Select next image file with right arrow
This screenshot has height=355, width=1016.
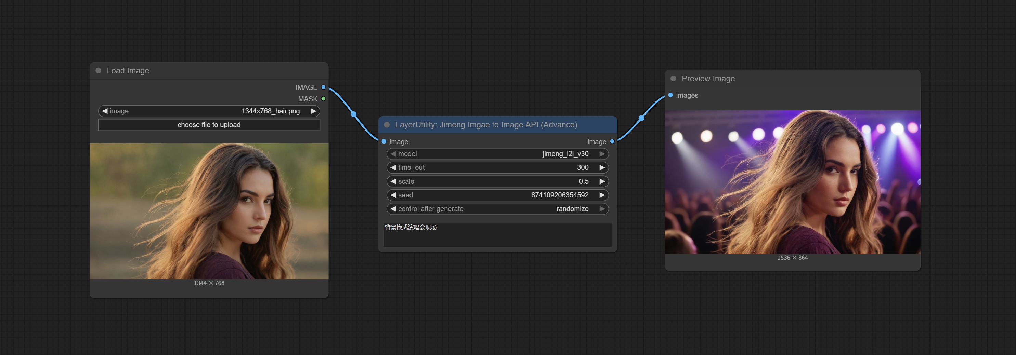pos(313,111)
